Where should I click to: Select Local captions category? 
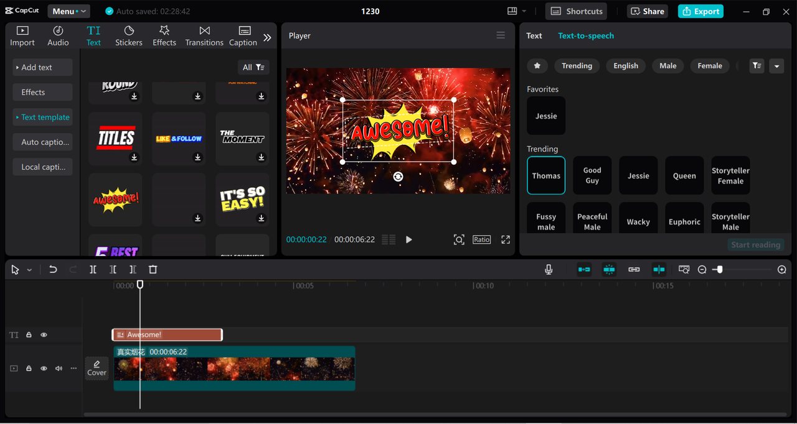[x=42, y=167]
